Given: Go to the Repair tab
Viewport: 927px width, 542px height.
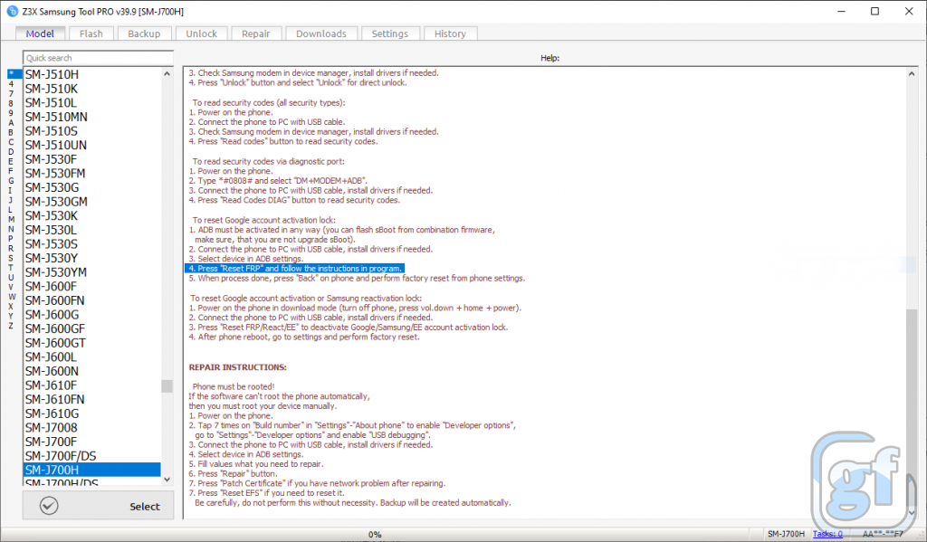Looking at the screenshot, I should [x=255, y=33].
